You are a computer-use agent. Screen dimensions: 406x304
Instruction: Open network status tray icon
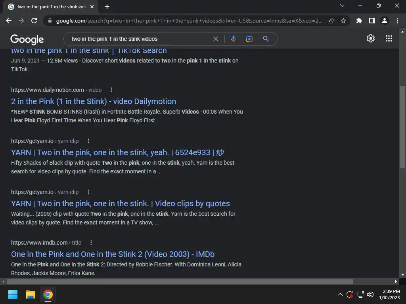point(360,294)
